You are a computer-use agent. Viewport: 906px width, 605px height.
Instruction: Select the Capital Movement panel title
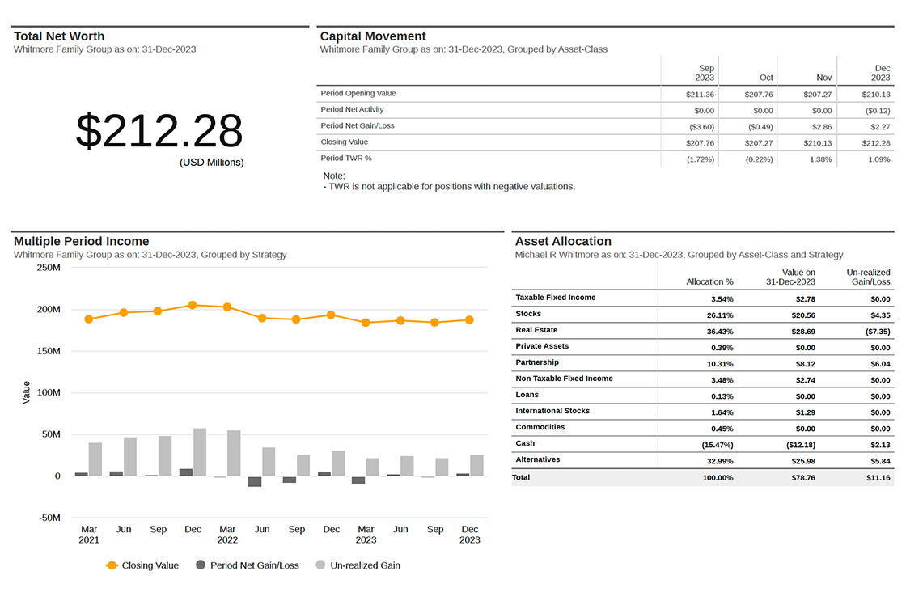tap(373, 36)
